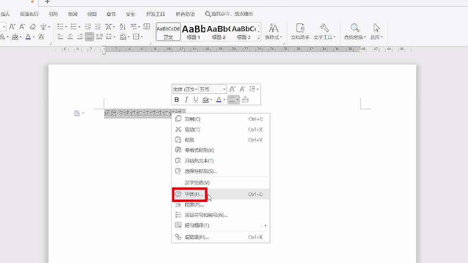Apply the 标题 2 style
468x263 pixels.
tap(219, 32)
